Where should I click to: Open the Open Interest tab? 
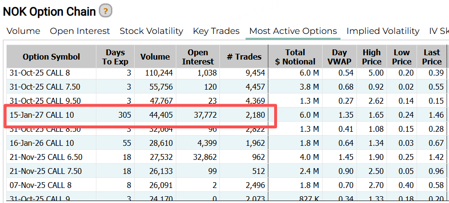[80, 31]
